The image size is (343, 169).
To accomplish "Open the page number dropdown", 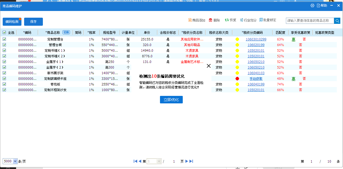I will [159, 161].
